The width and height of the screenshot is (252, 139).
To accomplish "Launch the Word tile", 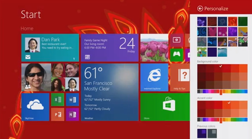I will pyautogui.click(x=73, y=100).
